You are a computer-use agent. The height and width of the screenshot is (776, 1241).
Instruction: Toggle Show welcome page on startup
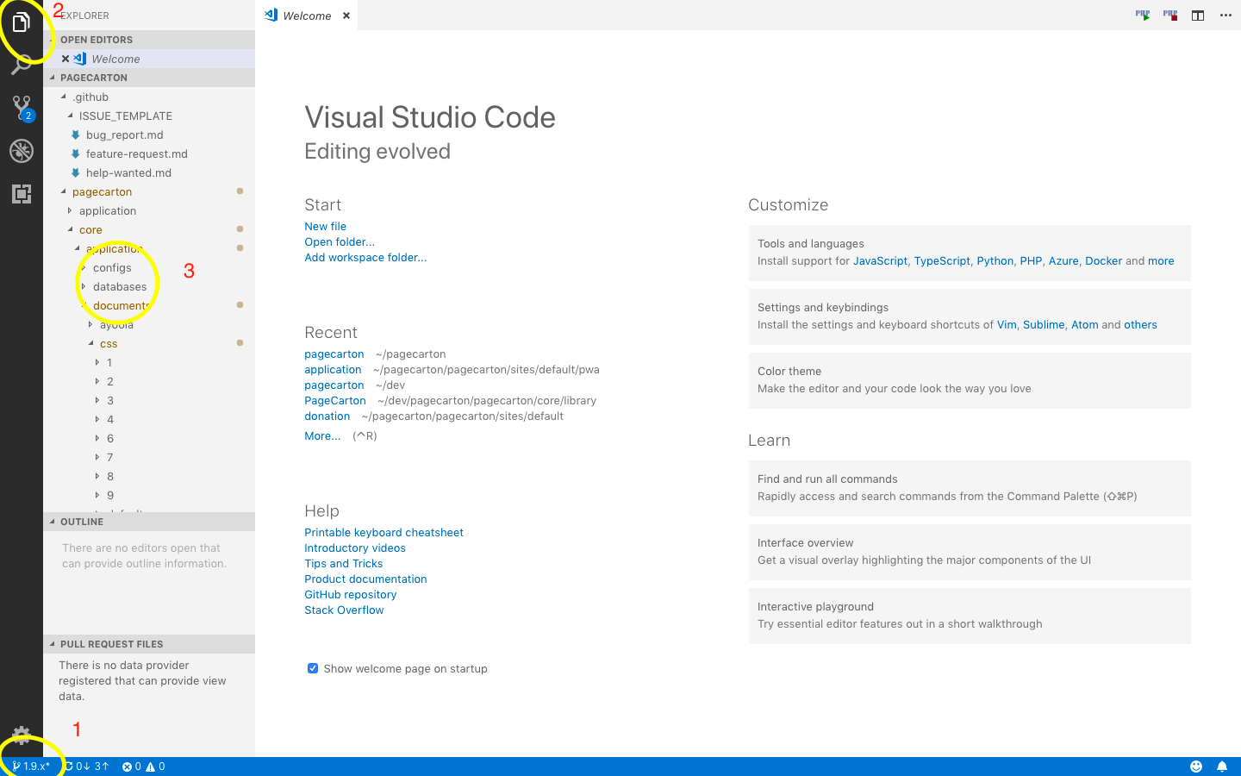point(313,668)
